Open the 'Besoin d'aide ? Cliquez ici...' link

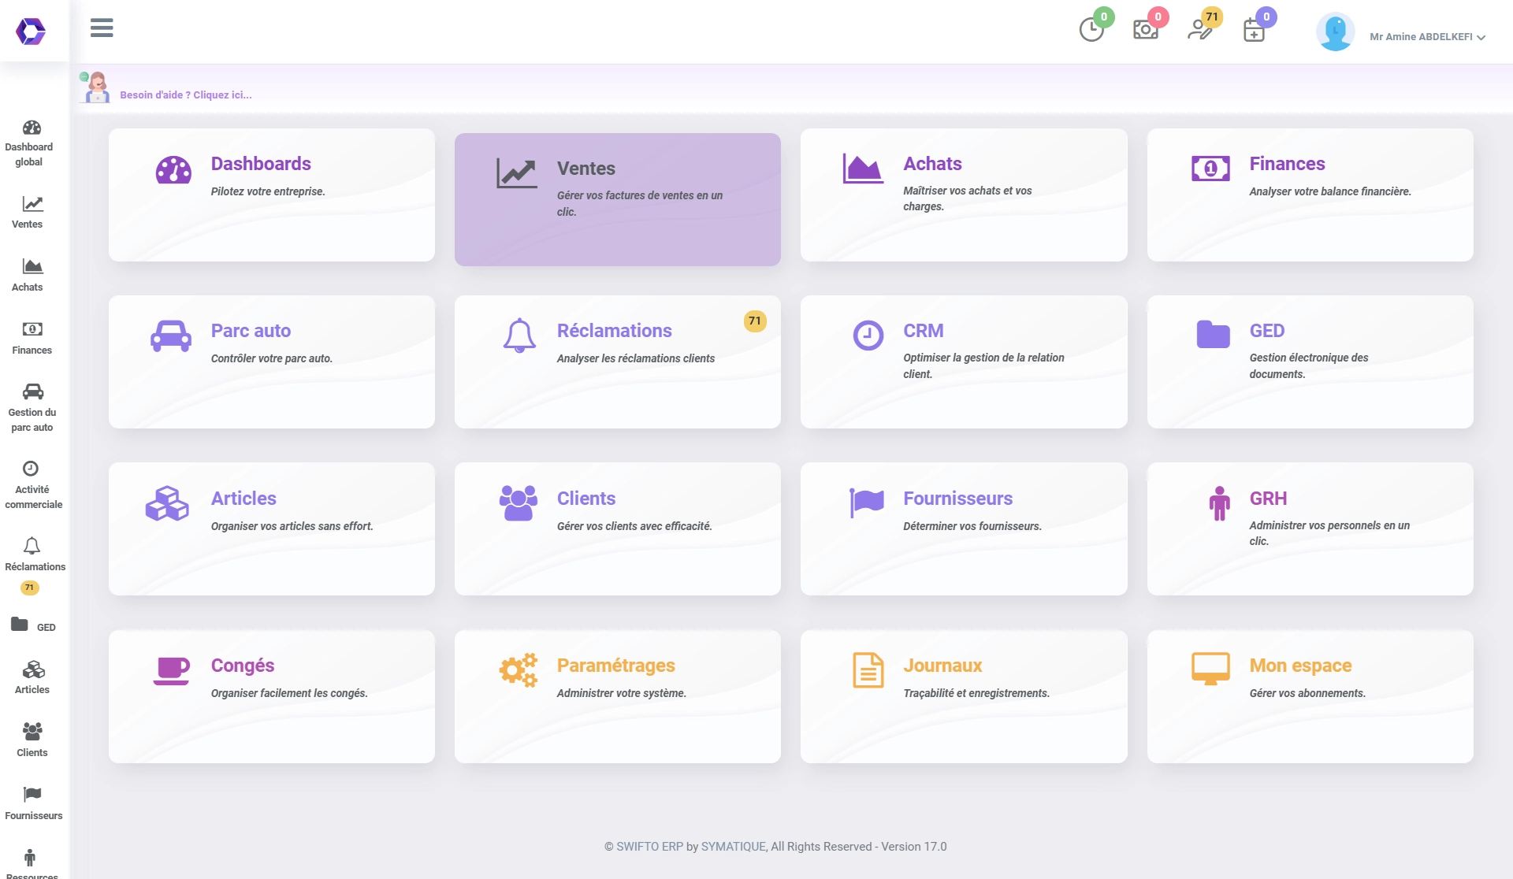pos(186,95)
